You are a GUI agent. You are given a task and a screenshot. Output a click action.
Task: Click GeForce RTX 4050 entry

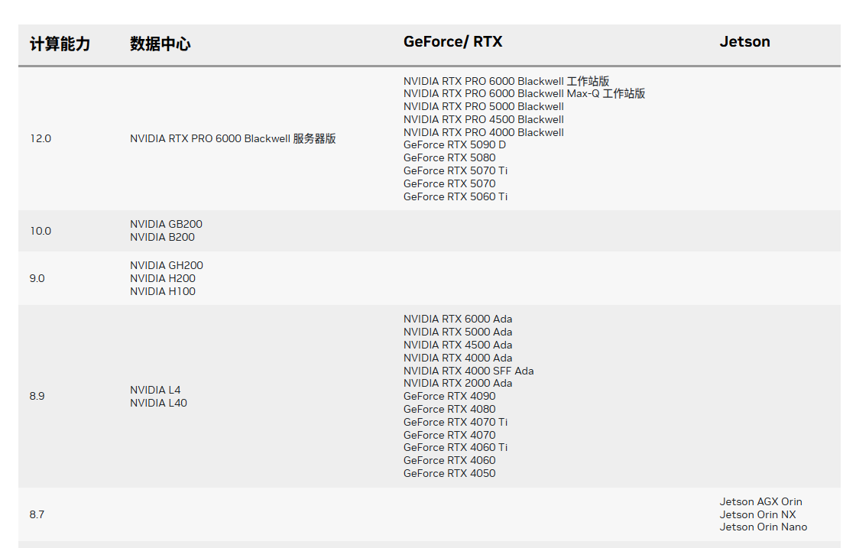pos(450,474)
